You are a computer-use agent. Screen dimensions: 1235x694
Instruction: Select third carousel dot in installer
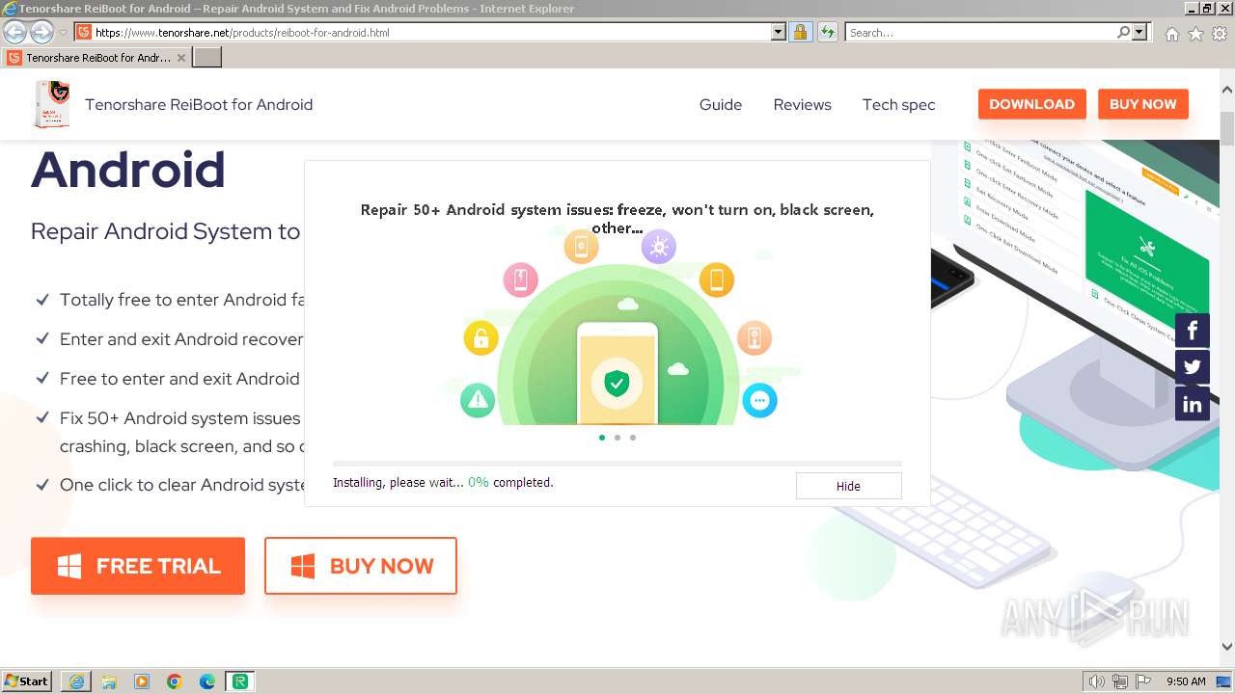(x=633, y=438)
